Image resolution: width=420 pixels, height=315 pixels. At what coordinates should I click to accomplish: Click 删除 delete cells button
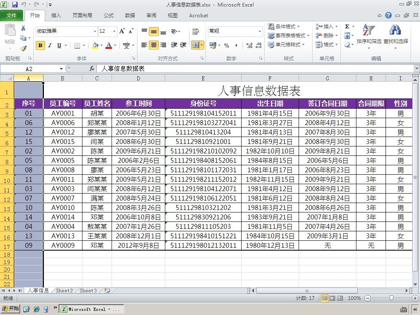(326, 36)
